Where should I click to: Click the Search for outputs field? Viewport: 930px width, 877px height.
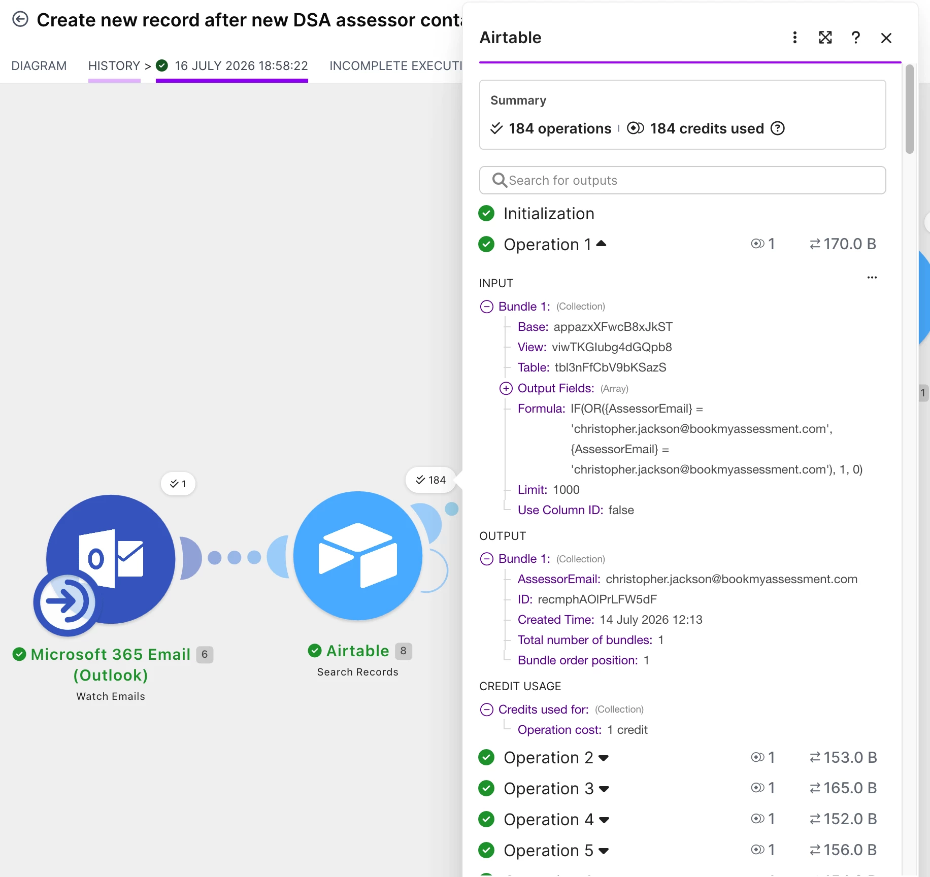(683, 180)
